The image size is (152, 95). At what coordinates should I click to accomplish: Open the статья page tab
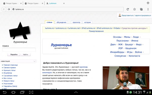[x=49, y=22]
